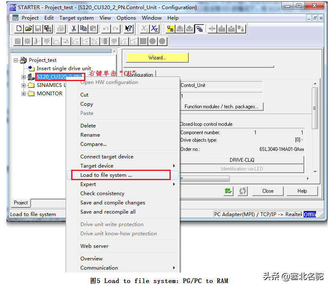331x288 pixels.
Task: Click the Cut scissors toolbar icon
Action: click(74, 29)
